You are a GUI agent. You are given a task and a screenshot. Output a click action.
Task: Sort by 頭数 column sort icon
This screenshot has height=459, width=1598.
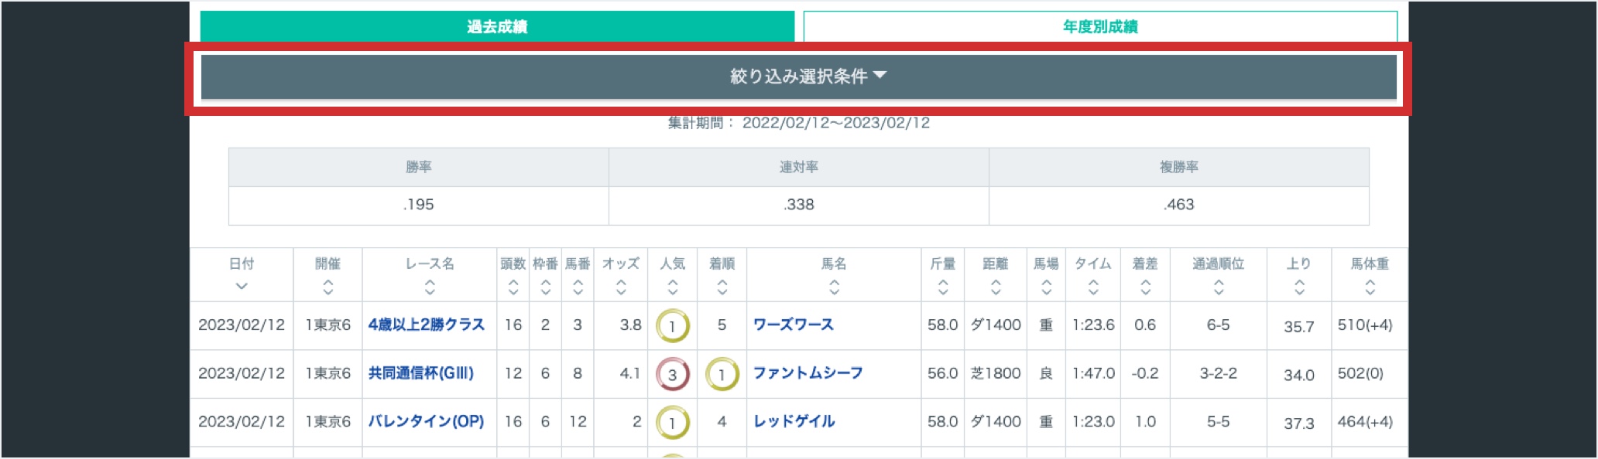tap(513, 288)
